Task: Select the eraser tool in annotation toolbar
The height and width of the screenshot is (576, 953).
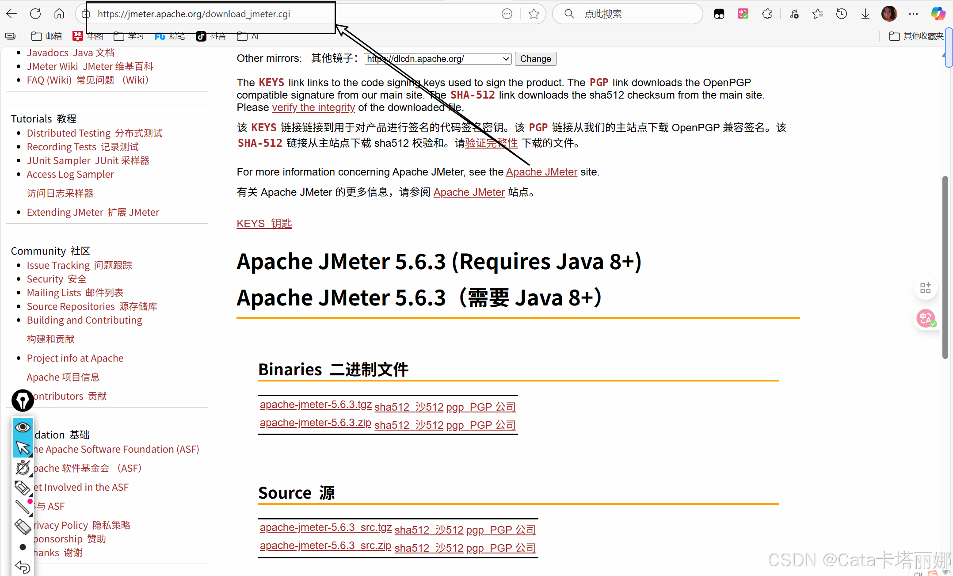Action: [x=23, y=526]
